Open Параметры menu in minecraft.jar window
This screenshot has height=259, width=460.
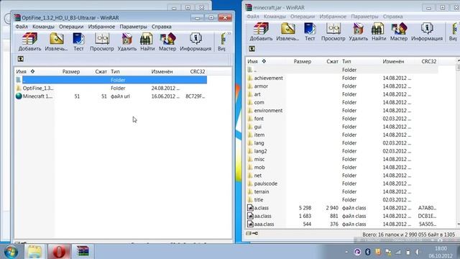(x=364, y=17)
